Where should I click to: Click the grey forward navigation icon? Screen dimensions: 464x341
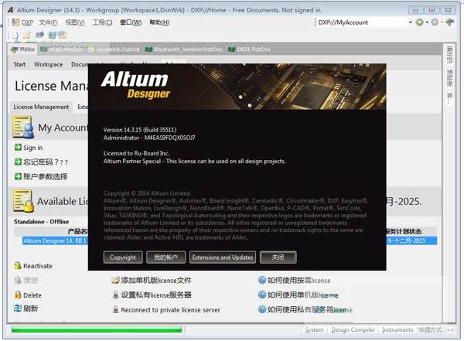(435, 22)
